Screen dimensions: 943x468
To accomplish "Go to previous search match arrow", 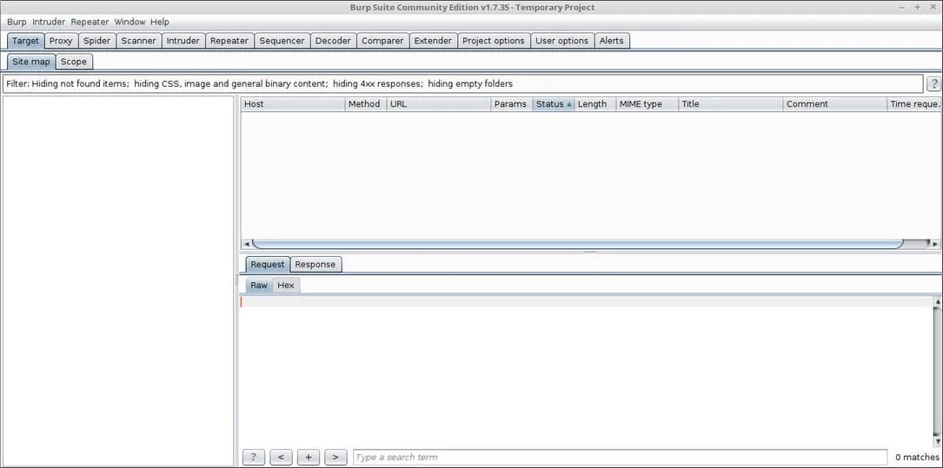I will coord(281,458).
